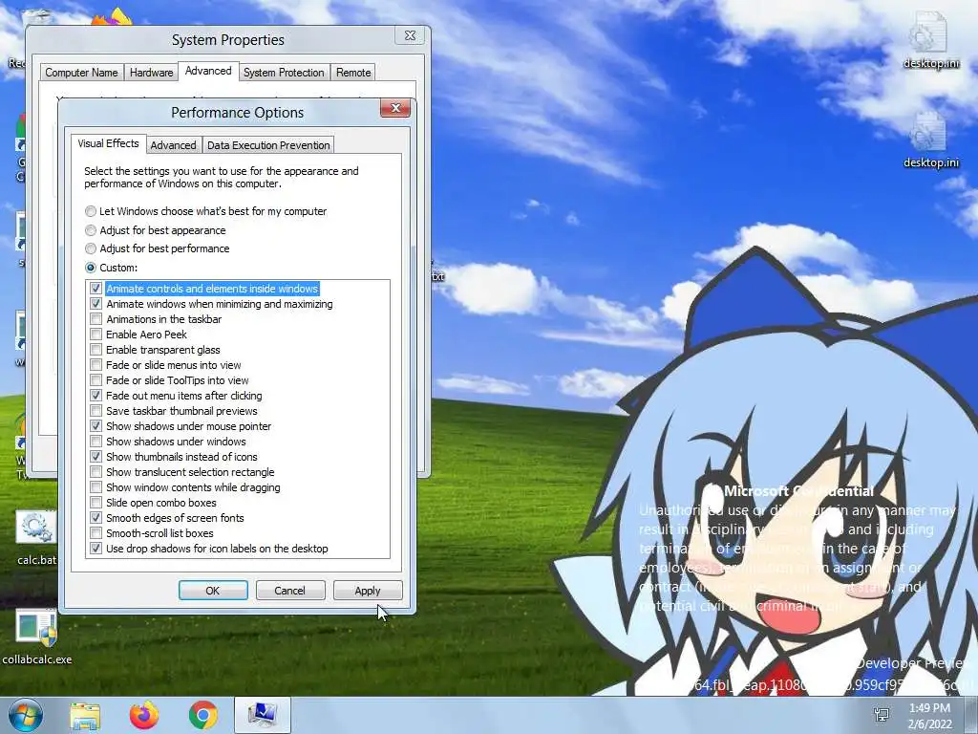978x734 pixels.
Task: Open Firefox from the taskbar
Action: pyautogui.click(x=144, y=715)
